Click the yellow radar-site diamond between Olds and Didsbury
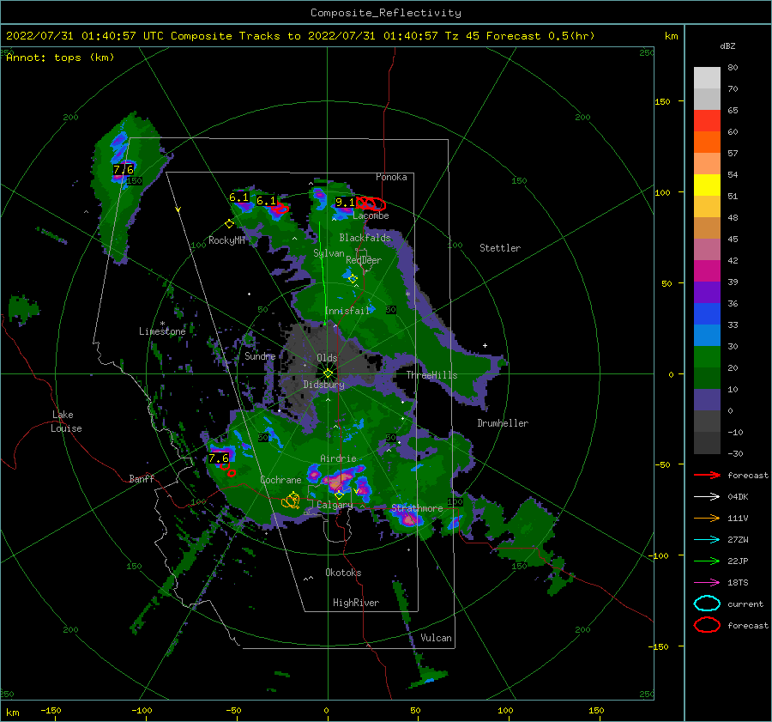The width and height of the screenshot is (772, 722). 328,373
